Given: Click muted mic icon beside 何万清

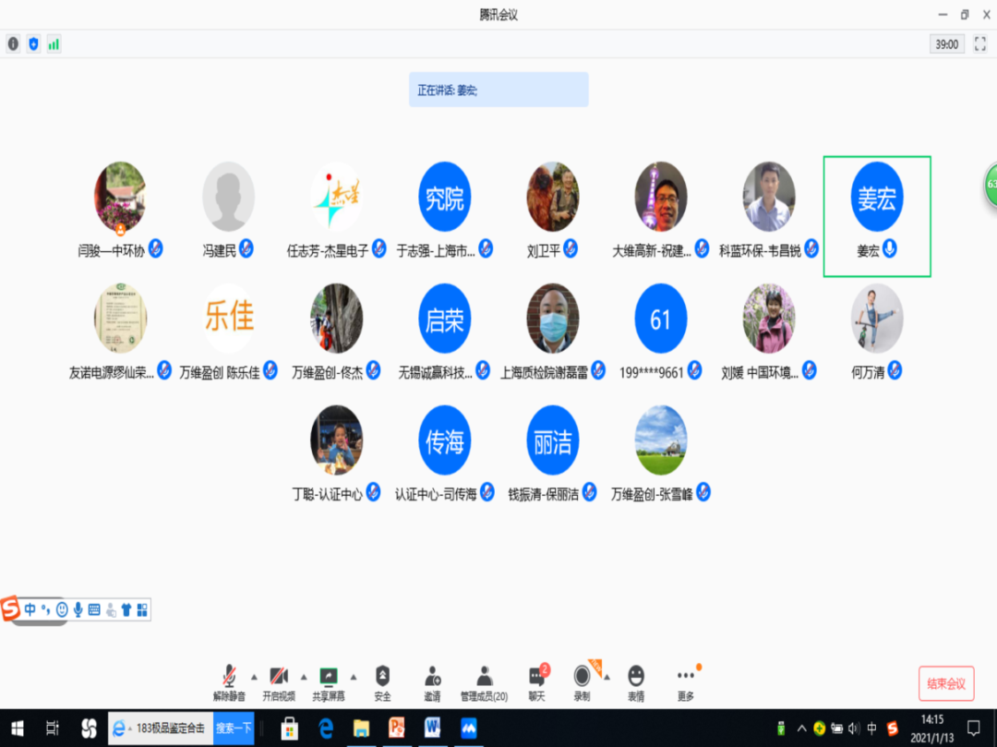Looking at the screenshot, I should tap(895, 369).
